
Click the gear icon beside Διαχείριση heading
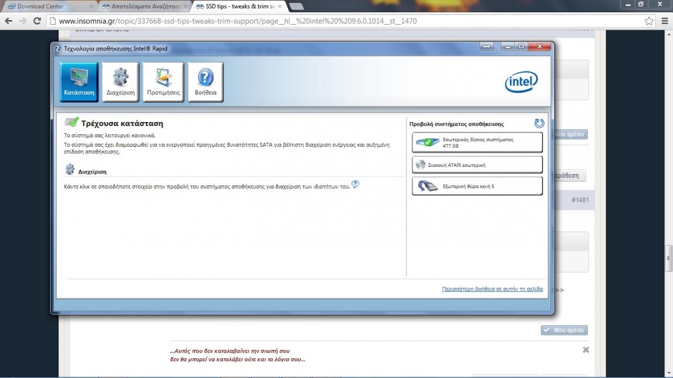(70, 169)
